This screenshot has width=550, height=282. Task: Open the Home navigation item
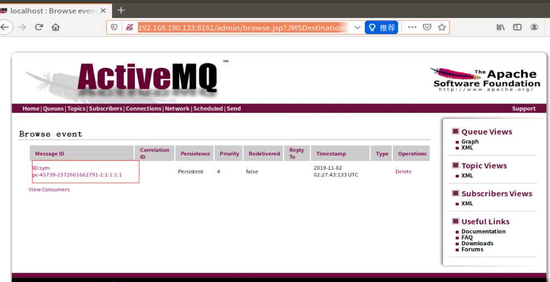(31, 108)
